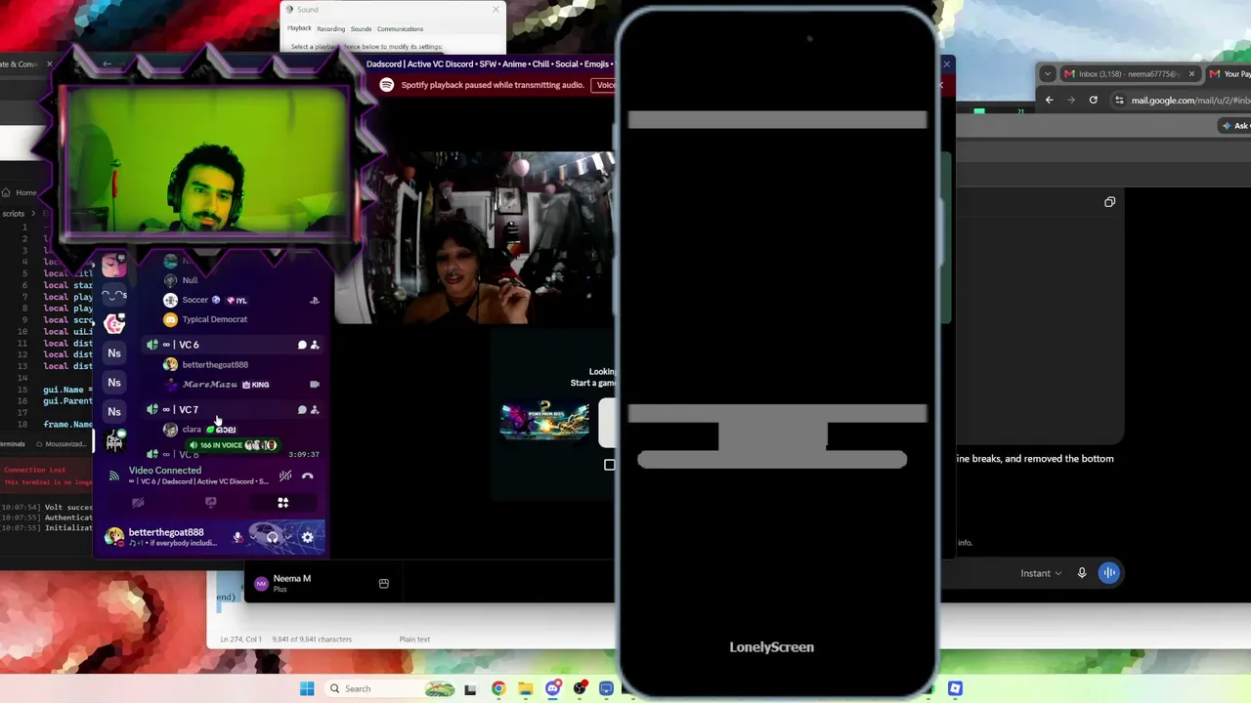Toggle Discord noise suppression icon
The height and width of the screenshot is (703, 1251).
(x=284, y=476)
